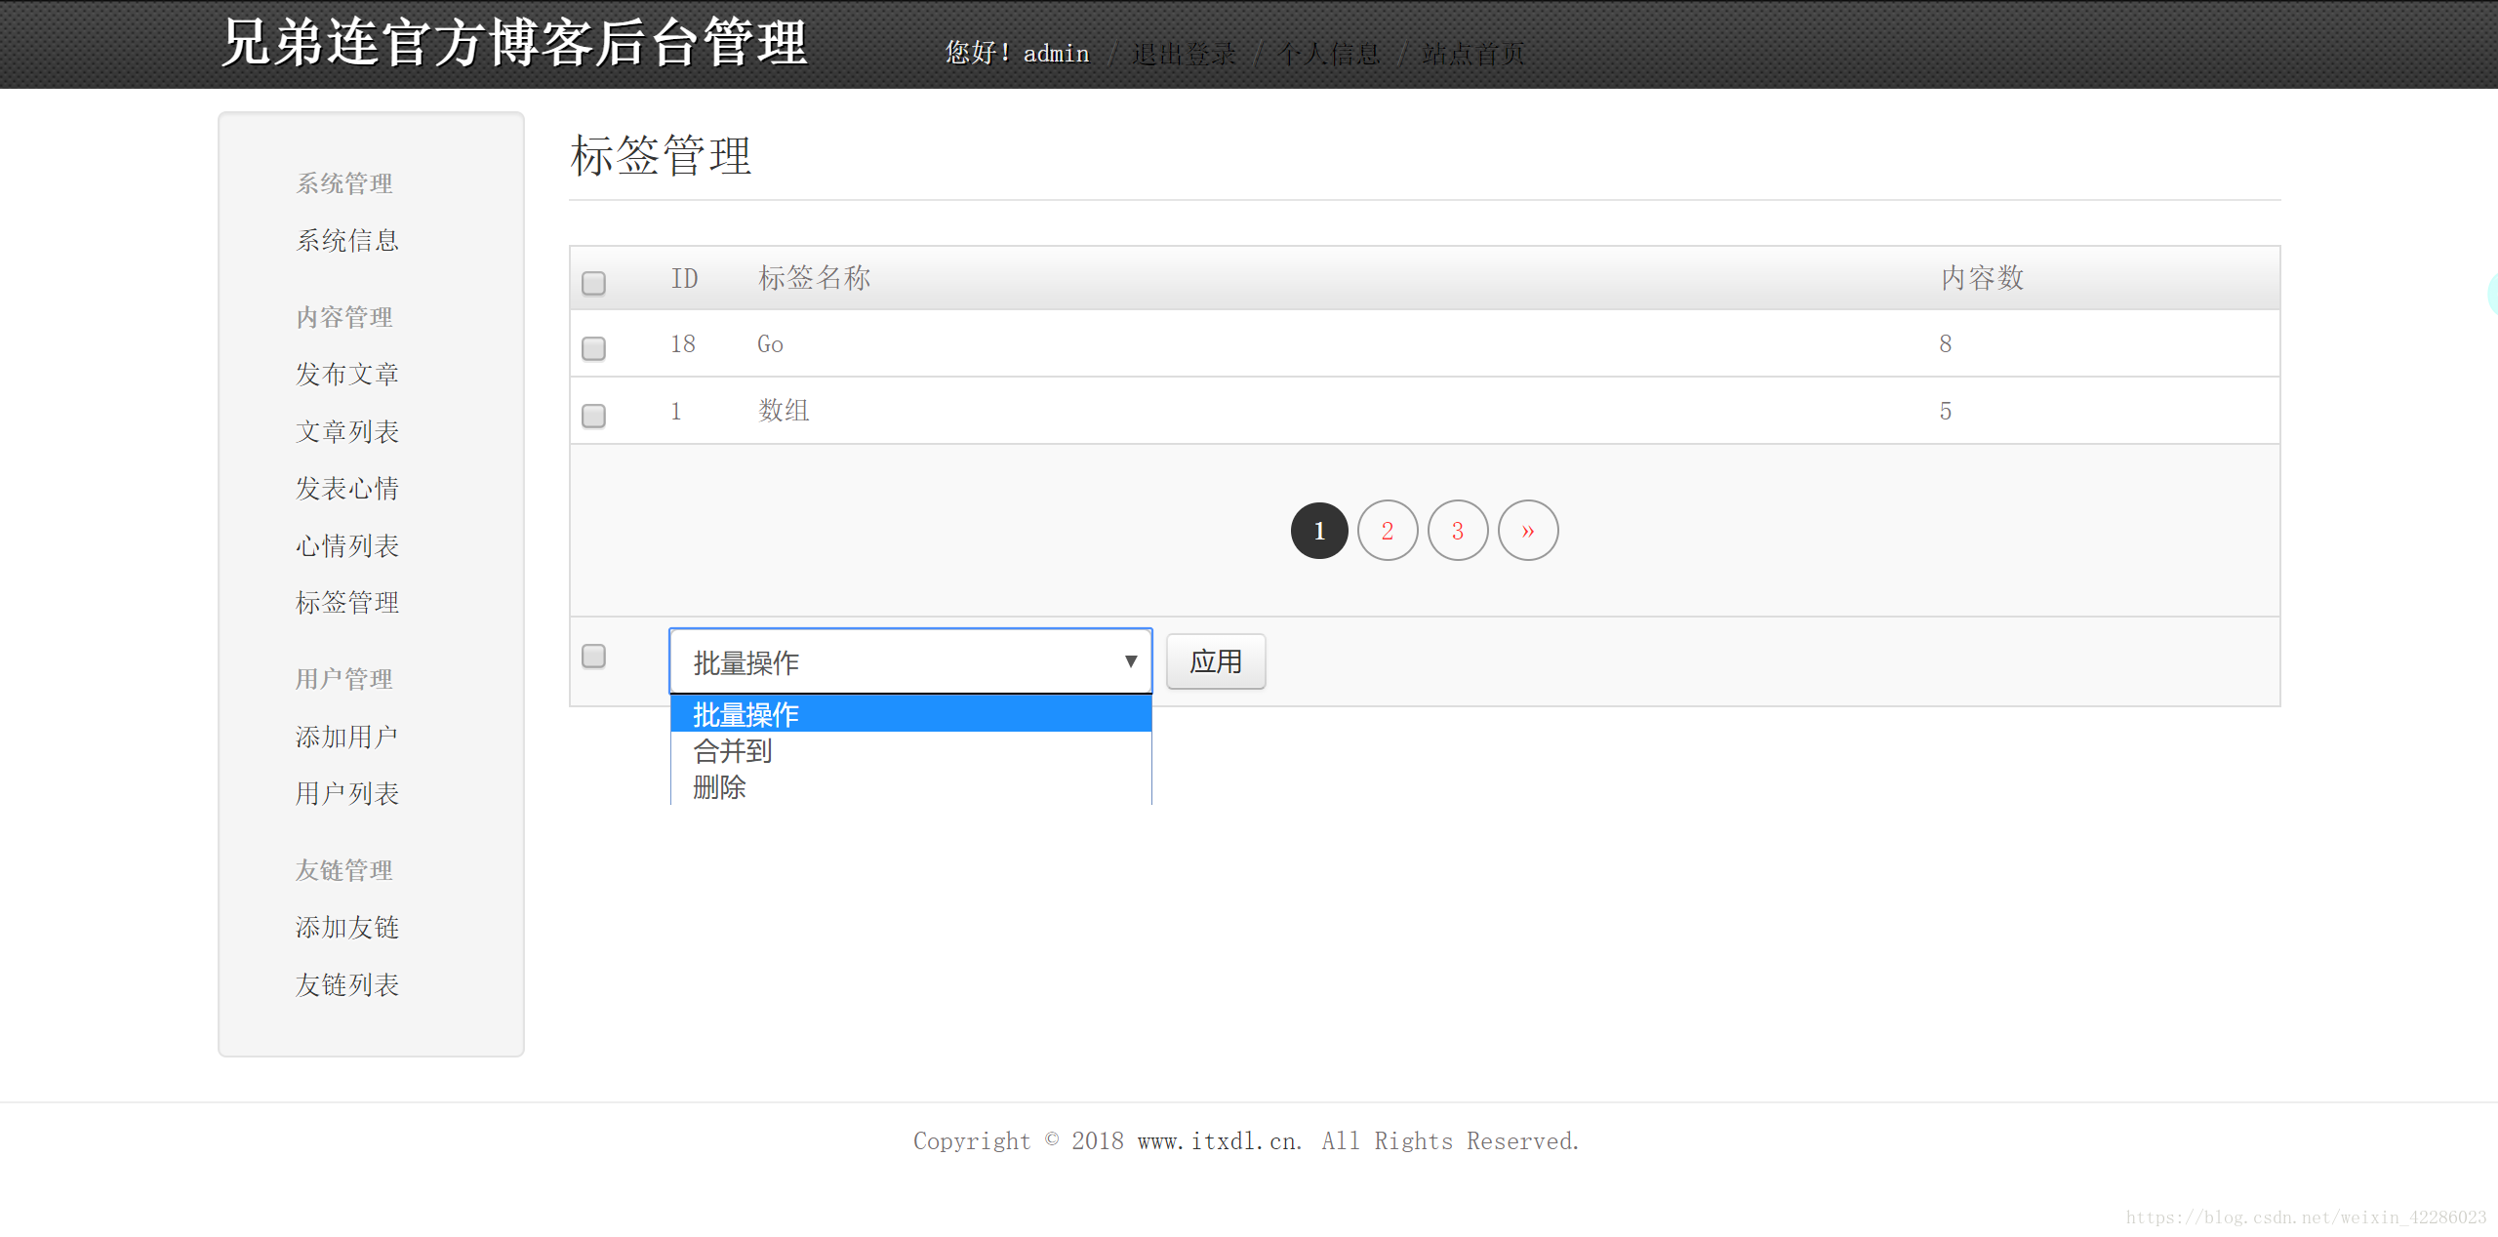Go to pagination page 2

(x=1388, y=531)
